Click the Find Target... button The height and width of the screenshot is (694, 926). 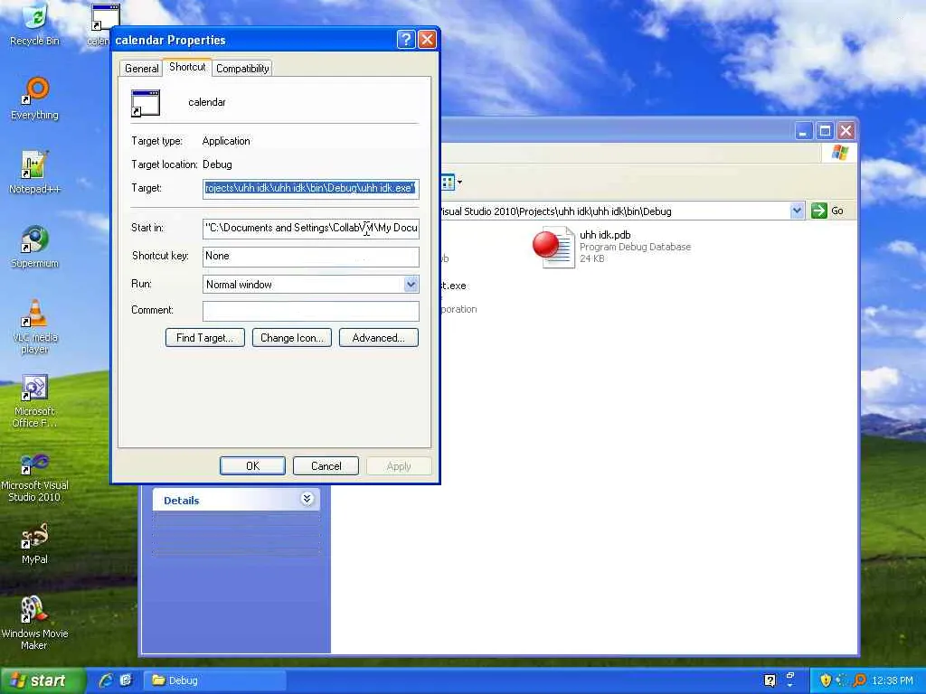coord(205,338)
